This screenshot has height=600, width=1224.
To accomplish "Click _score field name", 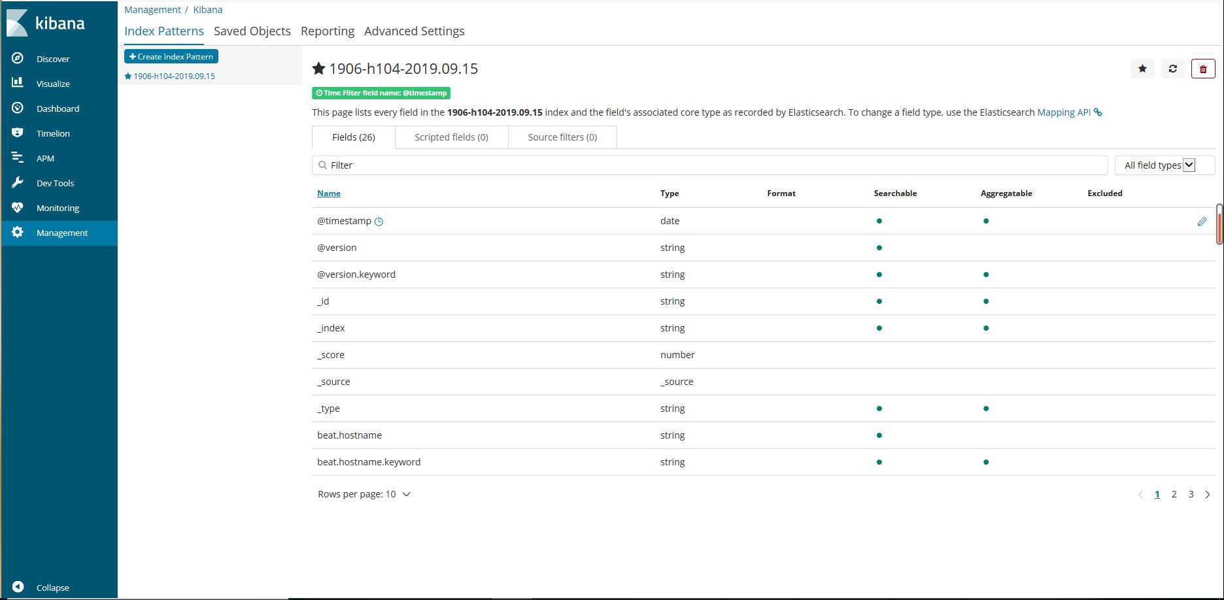I will click(x=331, y=355).
